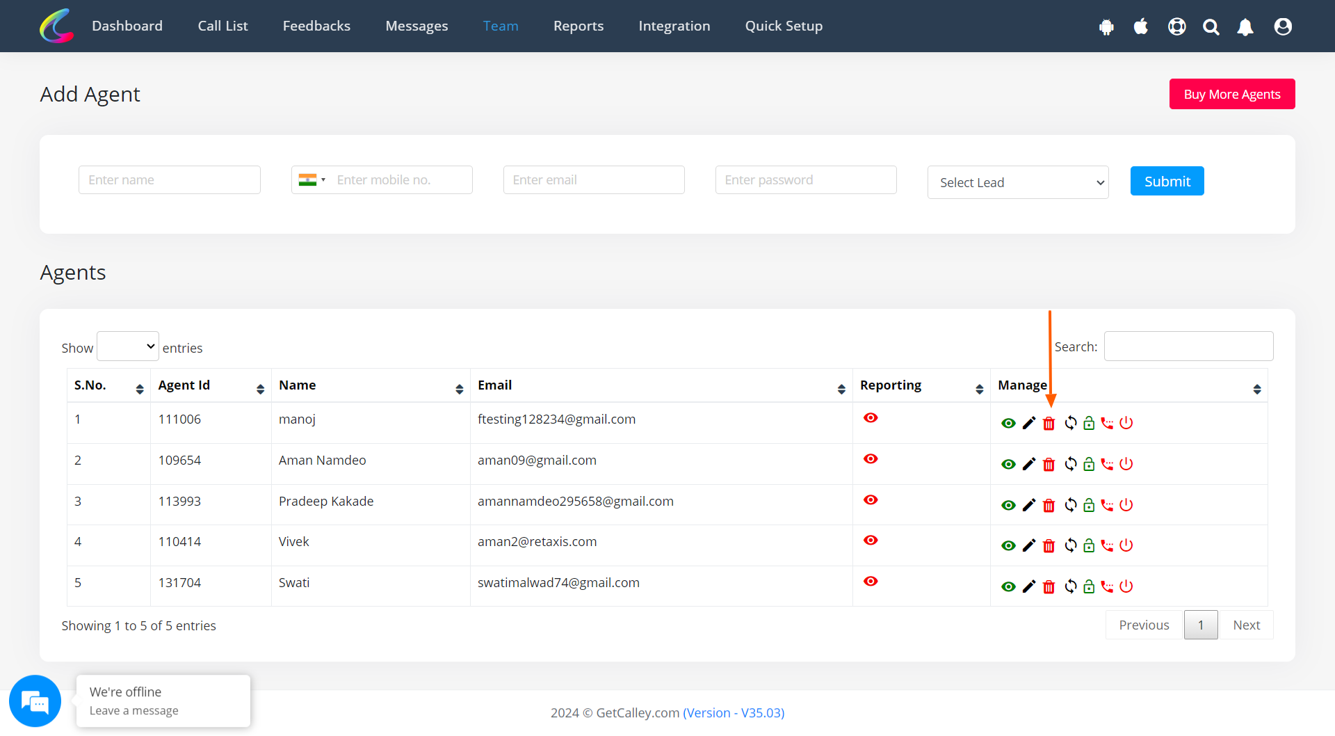Select page 1 in pagination
This screenshot has height=736, width=1335.
(x=1201, y=625)
